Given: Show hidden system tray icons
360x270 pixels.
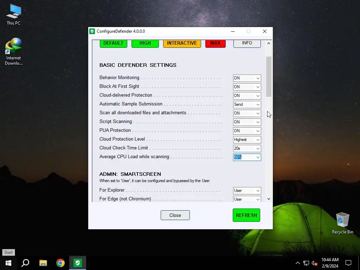Looking at the screenshot, I should [x=297, y=263].
